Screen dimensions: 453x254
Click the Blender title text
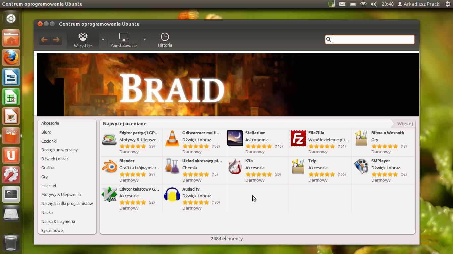click(x=127, y=161)
